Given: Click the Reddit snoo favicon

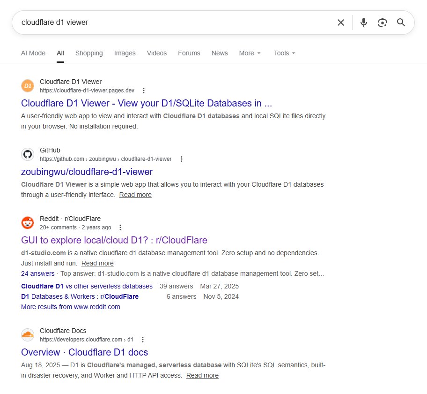Looking at the screenshot, I should [28, 223].
